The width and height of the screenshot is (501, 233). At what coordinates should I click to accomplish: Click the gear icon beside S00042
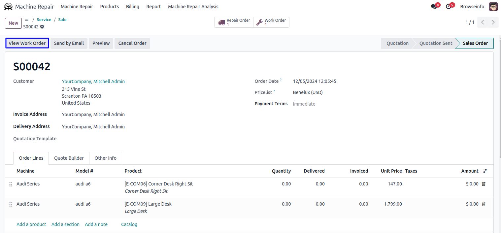tap(42, 27)
